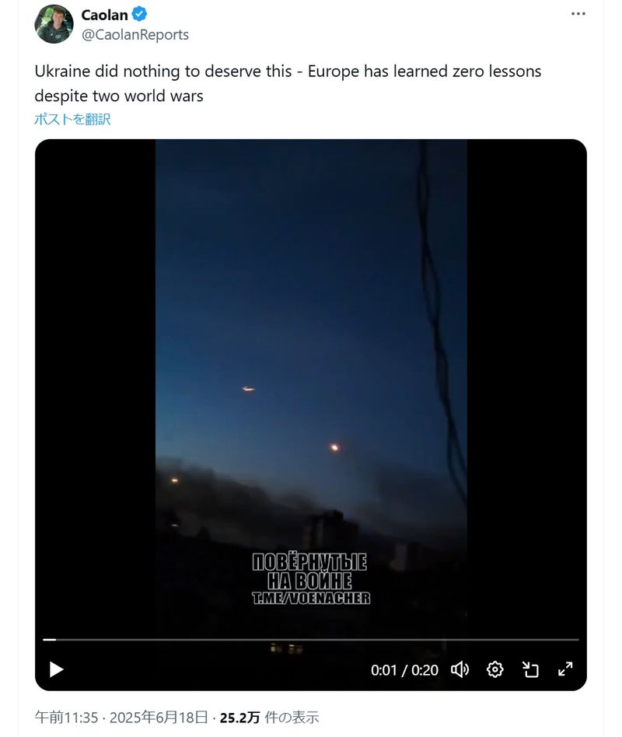Click the 2025年6月18日 date
This screenshot has width=622, height=737.
[159, 718]
